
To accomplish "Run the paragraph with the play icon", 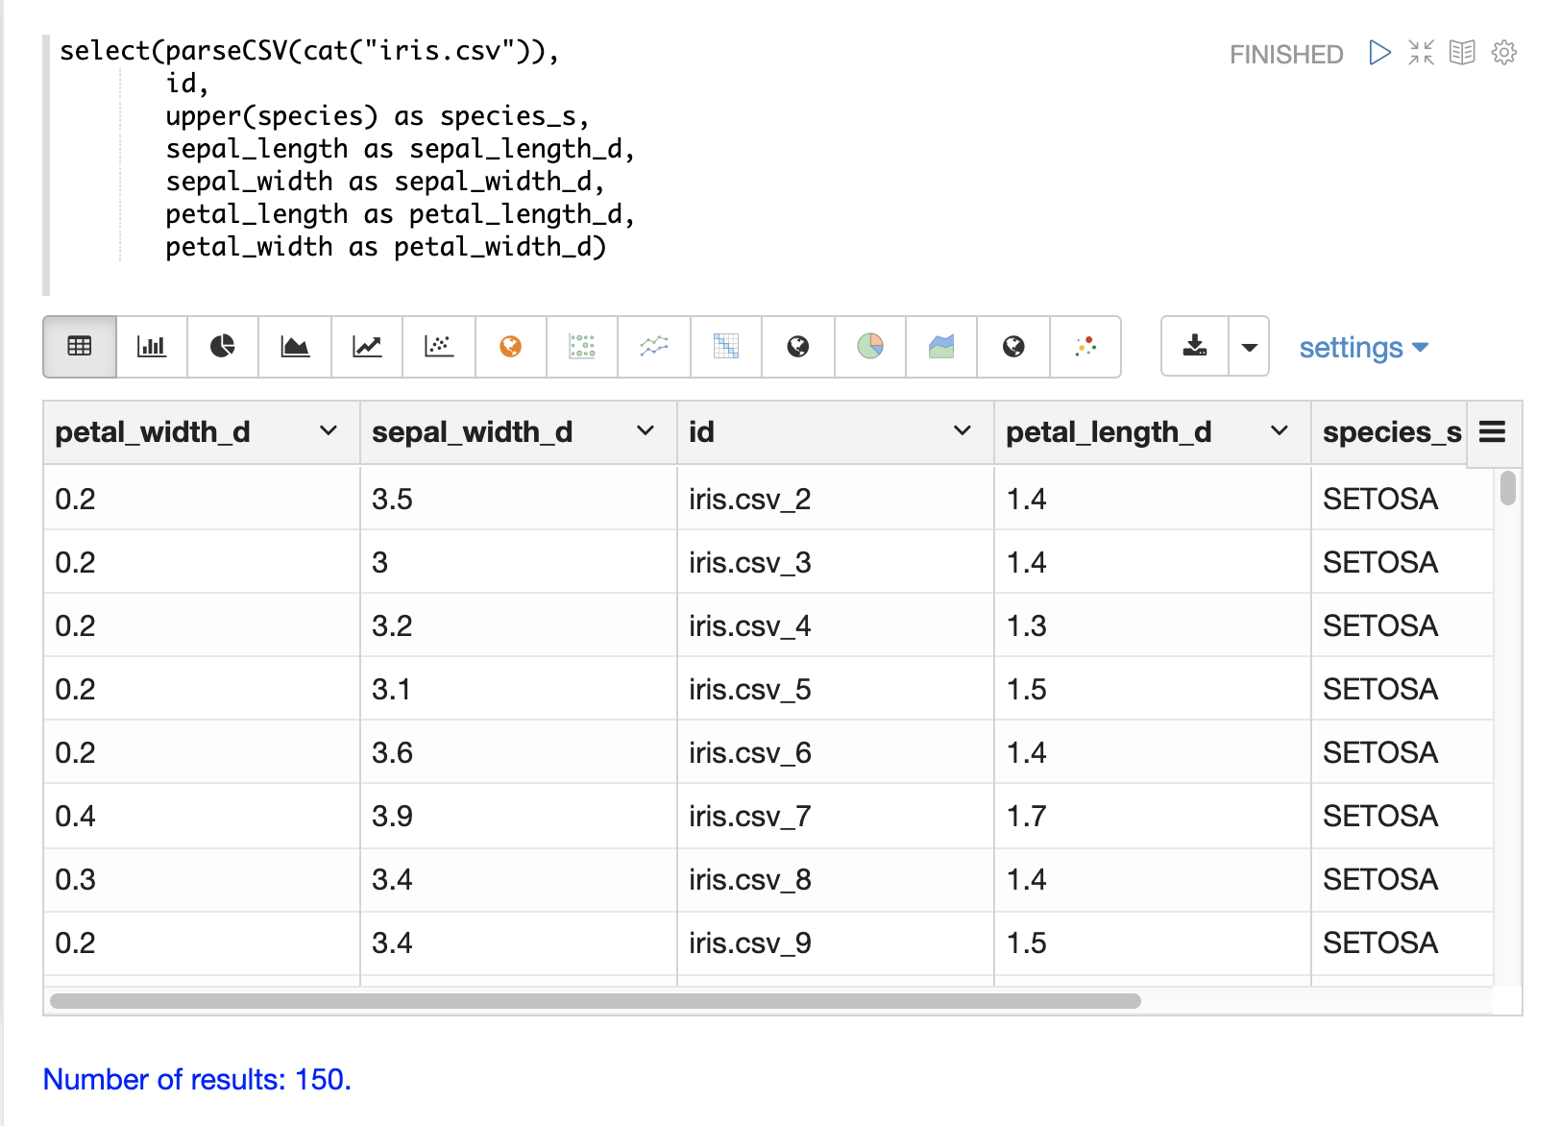I will pyautogui.click(x=1379, y=53).
